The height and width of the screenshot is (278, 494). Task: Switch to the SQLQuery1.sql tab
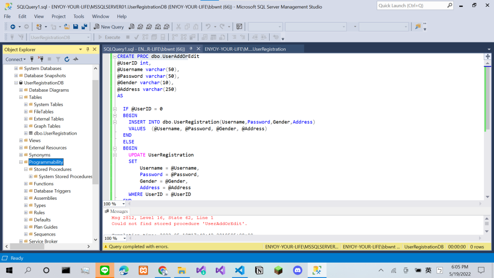coord(144,49)
